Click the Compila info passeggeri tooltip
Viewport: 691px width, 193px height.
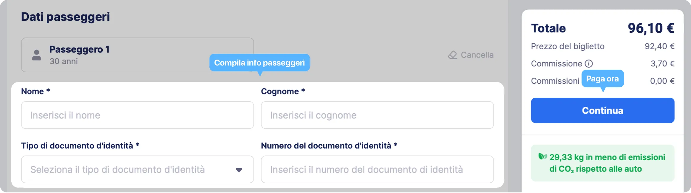pyautogui.click(x=259, y=63)
